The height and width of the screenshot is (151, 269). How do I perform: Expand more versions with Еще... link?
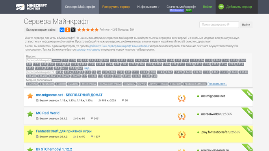pos(87,68)
